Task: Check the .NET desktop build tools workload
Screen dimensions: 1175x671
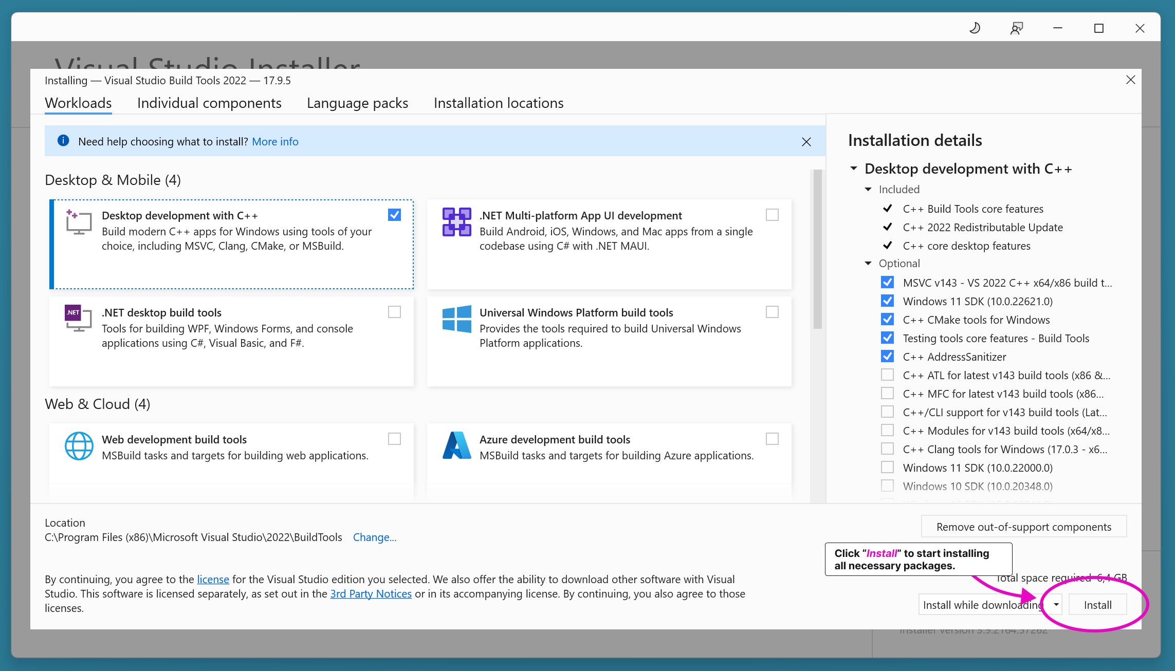Action: pyautogui.click(x=394, y=312)
